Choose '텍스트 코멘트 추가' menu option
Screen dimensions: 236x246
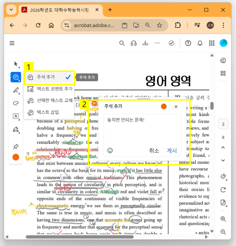point(49,89)
